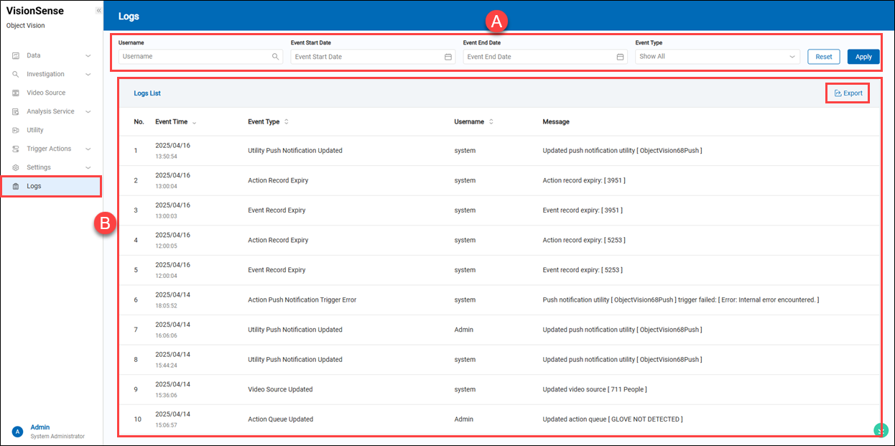Open the Event Start Date calendar icon
The width and height of the screenshot is (895, 446).
pyautogui.click(x=447, y=57)
